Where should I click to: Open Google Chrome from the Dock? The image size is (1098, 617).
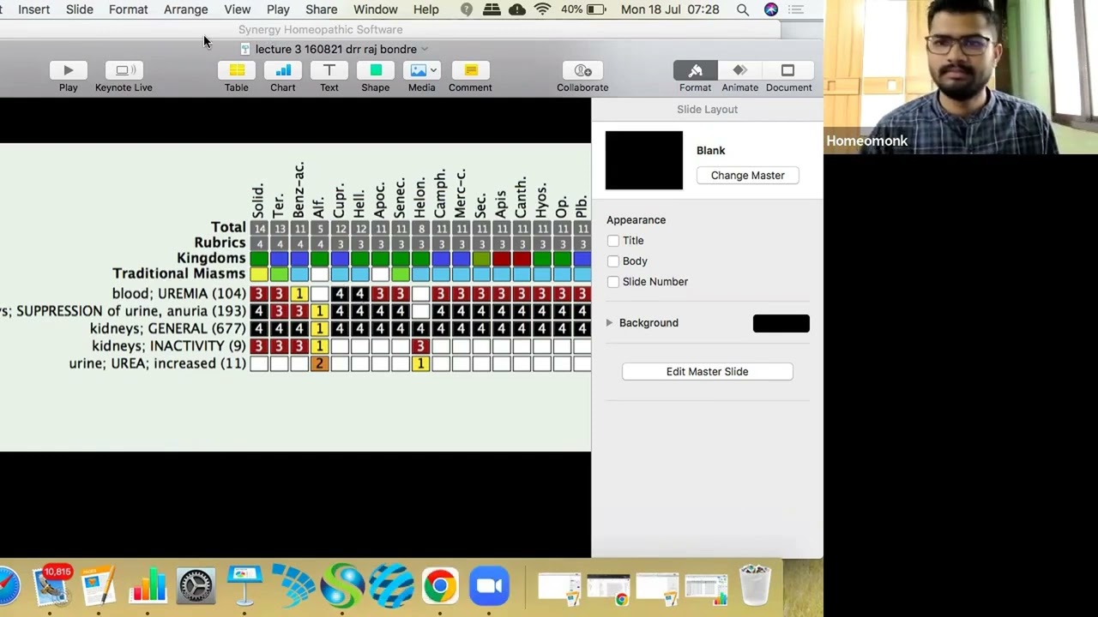pos(440,586)
